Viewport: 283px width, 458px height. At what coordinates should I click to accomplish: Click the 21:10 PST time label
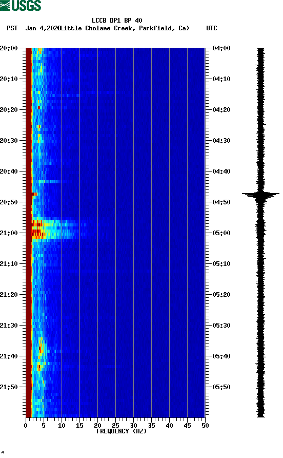[9, 264]
